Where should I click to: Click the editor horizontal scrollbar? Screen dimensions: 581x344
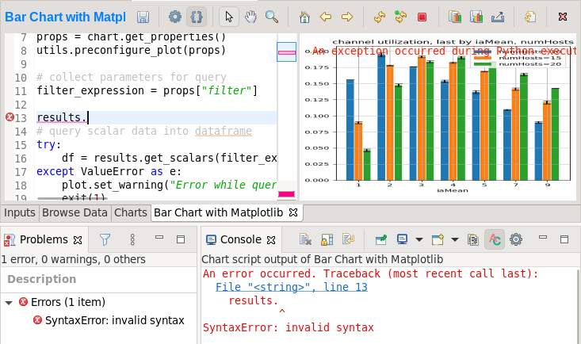[x=72, y=199]
